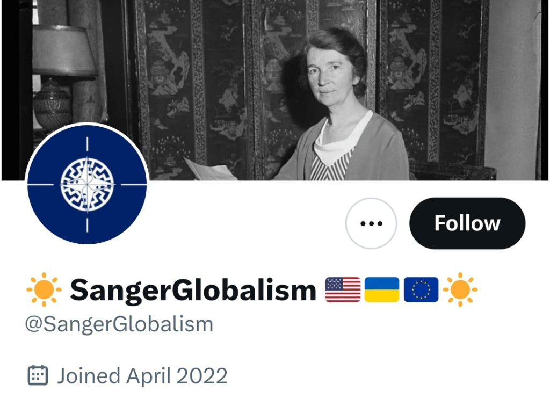Click the compass emblem inside the avatar
This screenshot has height=399, width=550.
pos(87,185)
